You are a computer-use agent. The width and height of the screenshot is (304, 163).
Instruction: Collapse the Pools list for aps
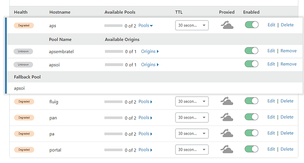(x=145, y=25)
